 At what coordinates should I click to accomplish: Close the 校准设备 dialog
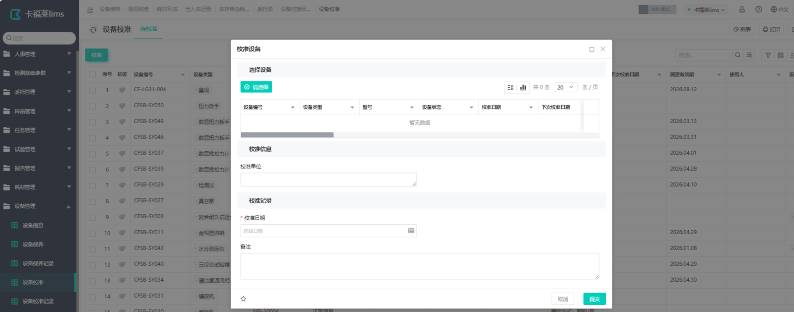pos(603,49)
